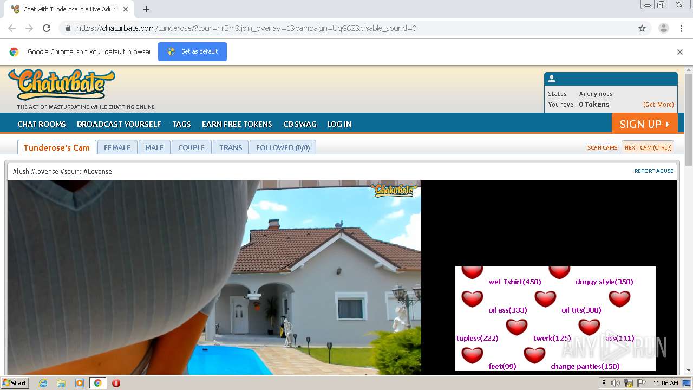Click the volume speaker tray icon
The width and height of the screenshot is (693, 390).
click(x=616, y=383)
